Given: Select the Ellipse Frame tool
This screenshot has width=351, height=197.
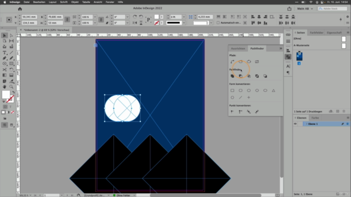Looking at the screenshot, I should tap(4, 64).
